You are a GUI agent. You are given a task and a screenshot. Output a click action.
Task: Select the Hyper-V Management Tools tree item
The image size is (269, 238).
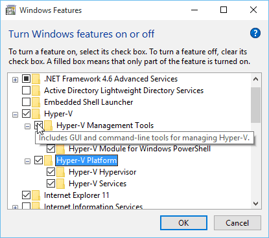tap(105, 125)
